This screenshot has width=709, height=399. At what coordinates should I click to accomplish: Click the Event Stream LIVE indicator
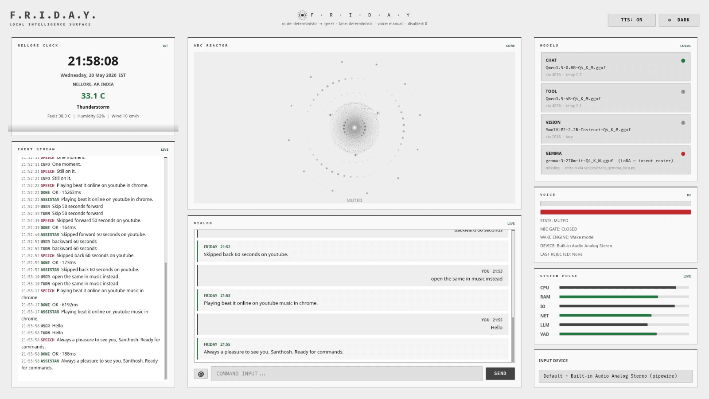165,150
